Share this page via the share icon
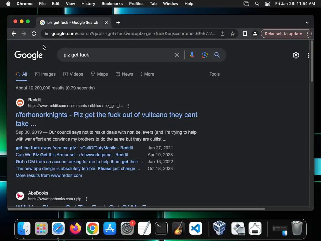Viewport: 321px width, 241px height. pos(223,34)
